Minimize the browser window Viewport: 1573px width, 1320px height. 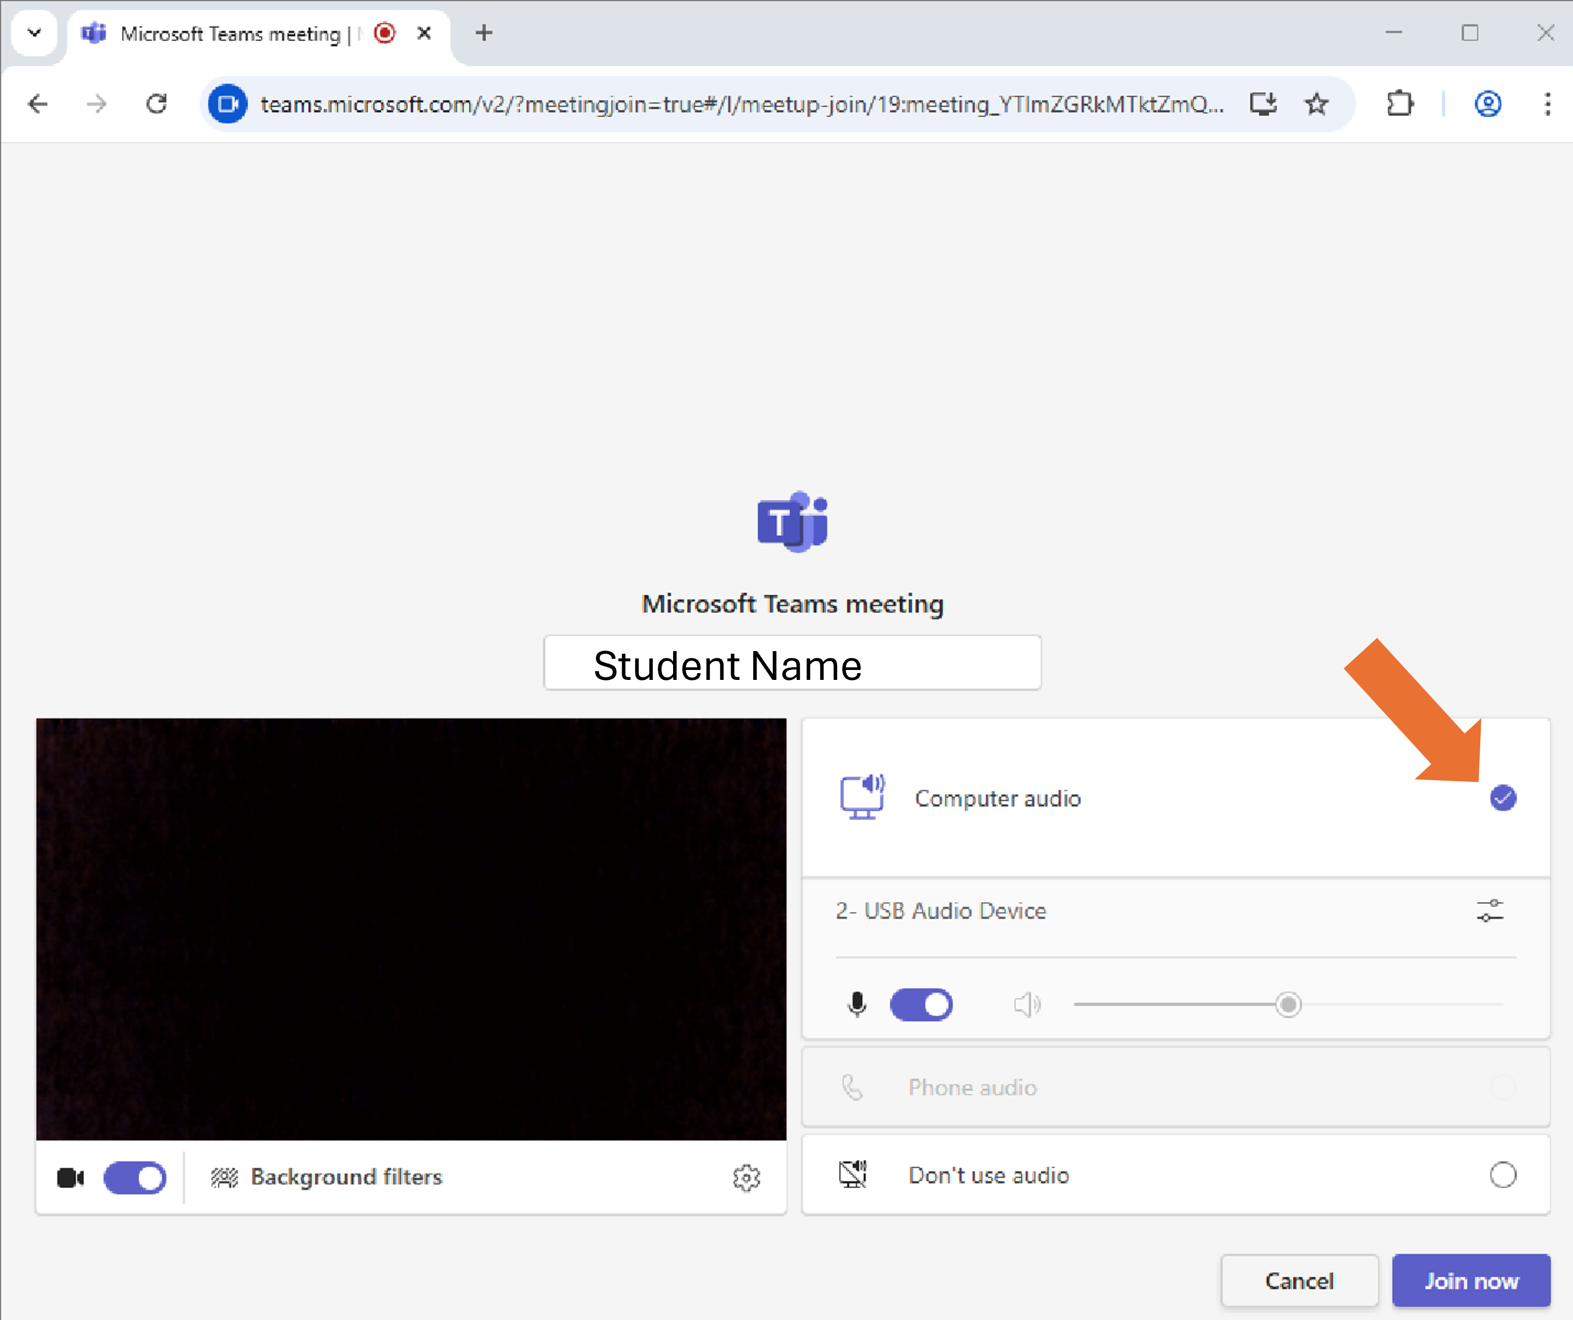[x=1393, y=33]
